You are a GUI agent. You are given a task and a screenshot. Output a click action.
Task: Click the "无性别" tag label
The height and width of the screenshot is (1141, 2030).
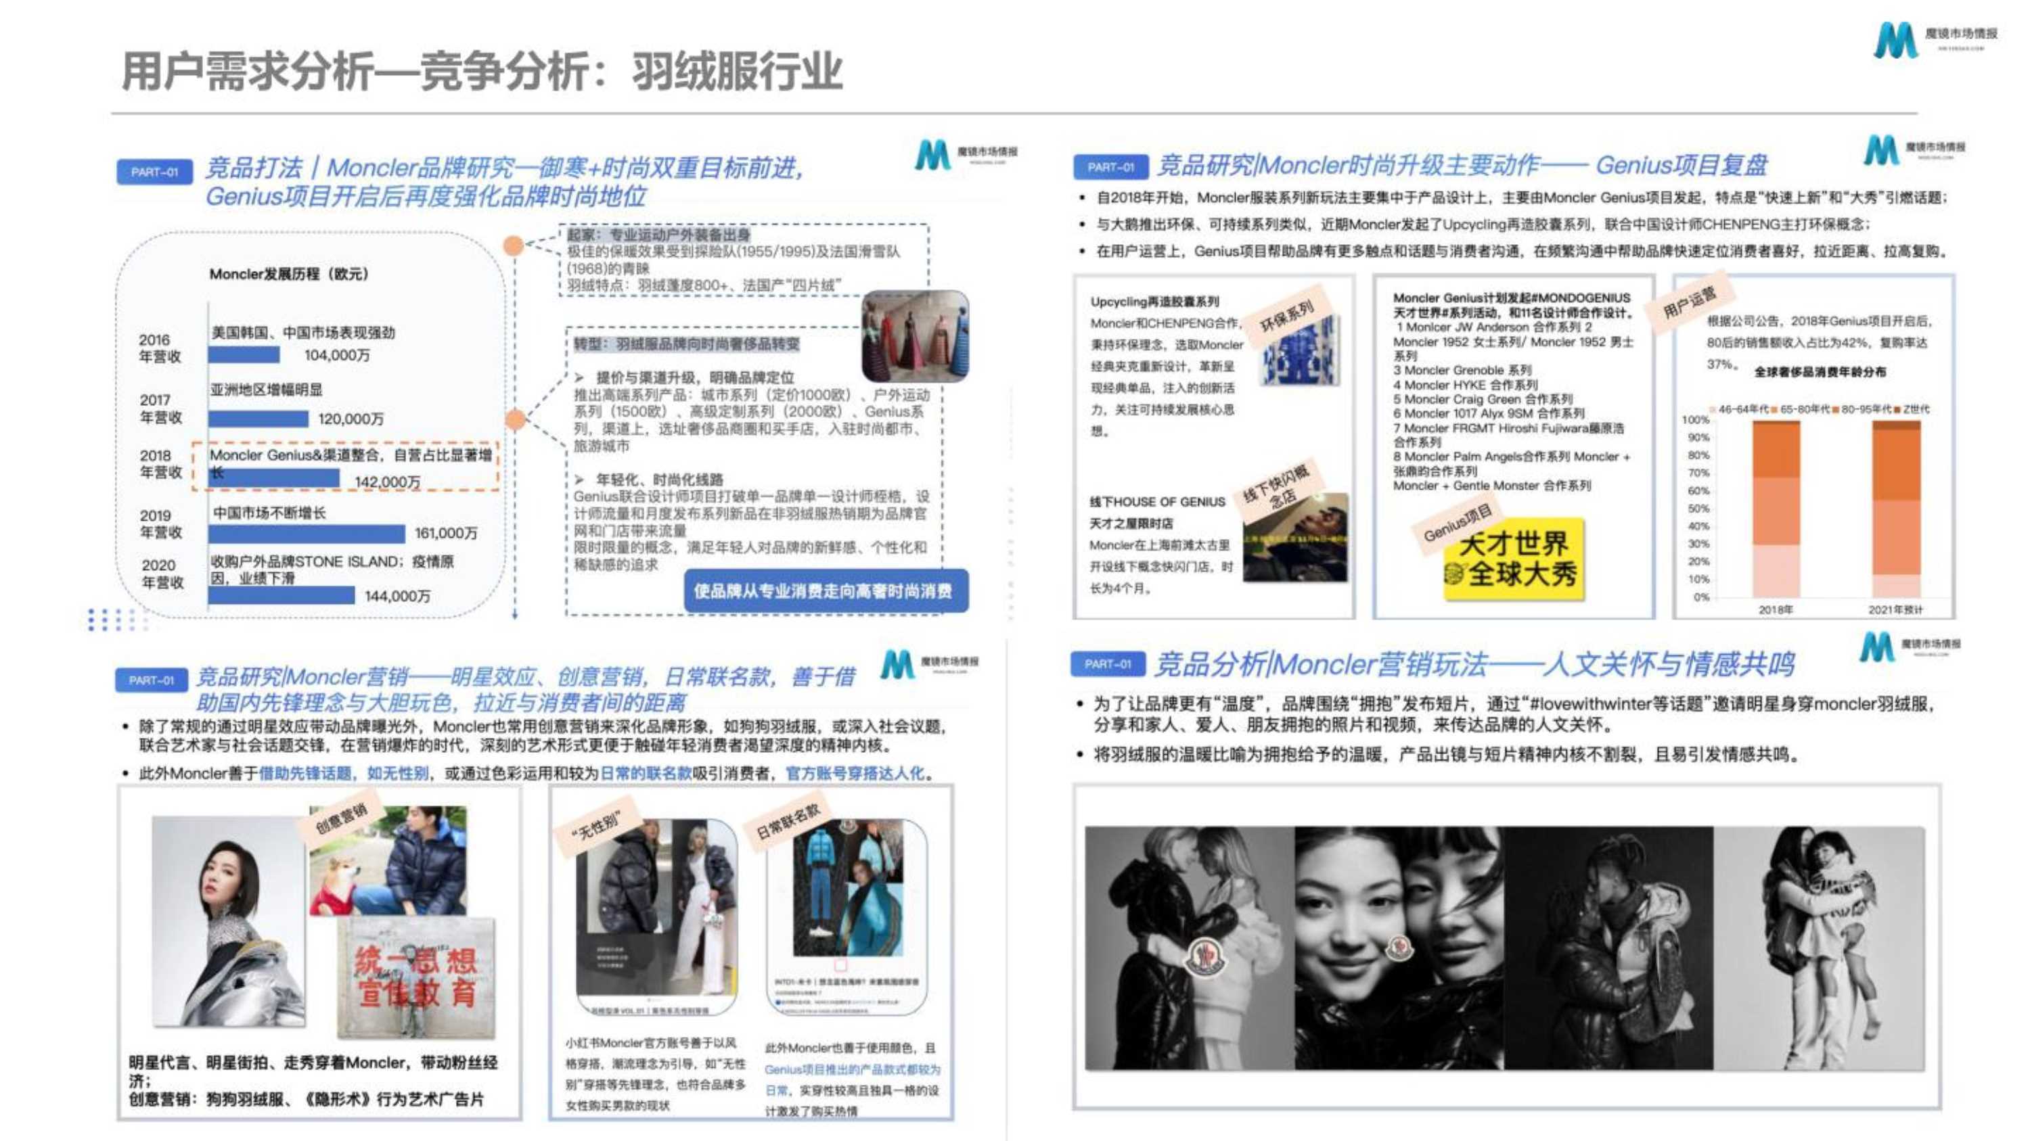[x=598, y=825]
